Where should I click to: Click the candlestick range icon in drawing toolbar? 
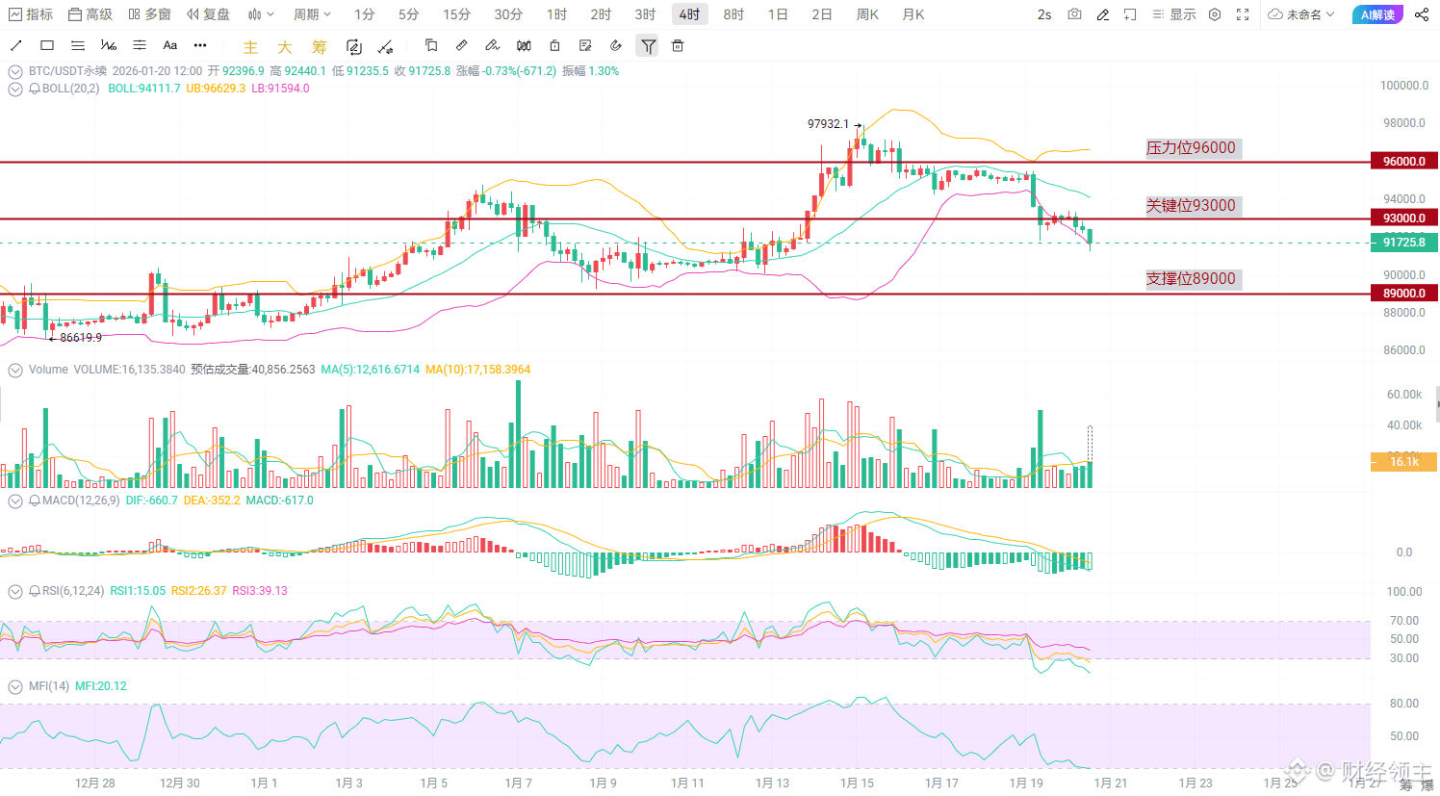524,45
